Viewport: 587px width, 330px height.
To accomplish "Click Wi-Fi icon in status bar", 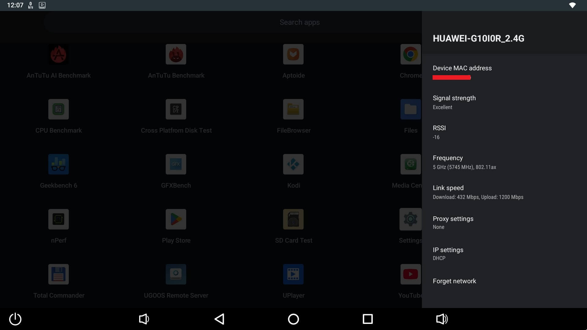I will click(x=572, y=5).
